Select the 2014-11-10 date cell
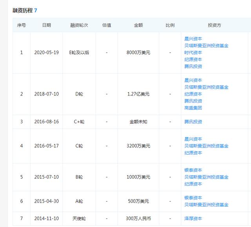This screenshot has height=227, width=251. tap(46, 218)
